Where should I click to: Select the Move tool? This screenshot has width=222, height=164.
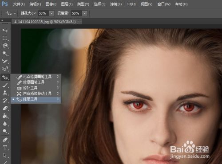pos(5,30)
